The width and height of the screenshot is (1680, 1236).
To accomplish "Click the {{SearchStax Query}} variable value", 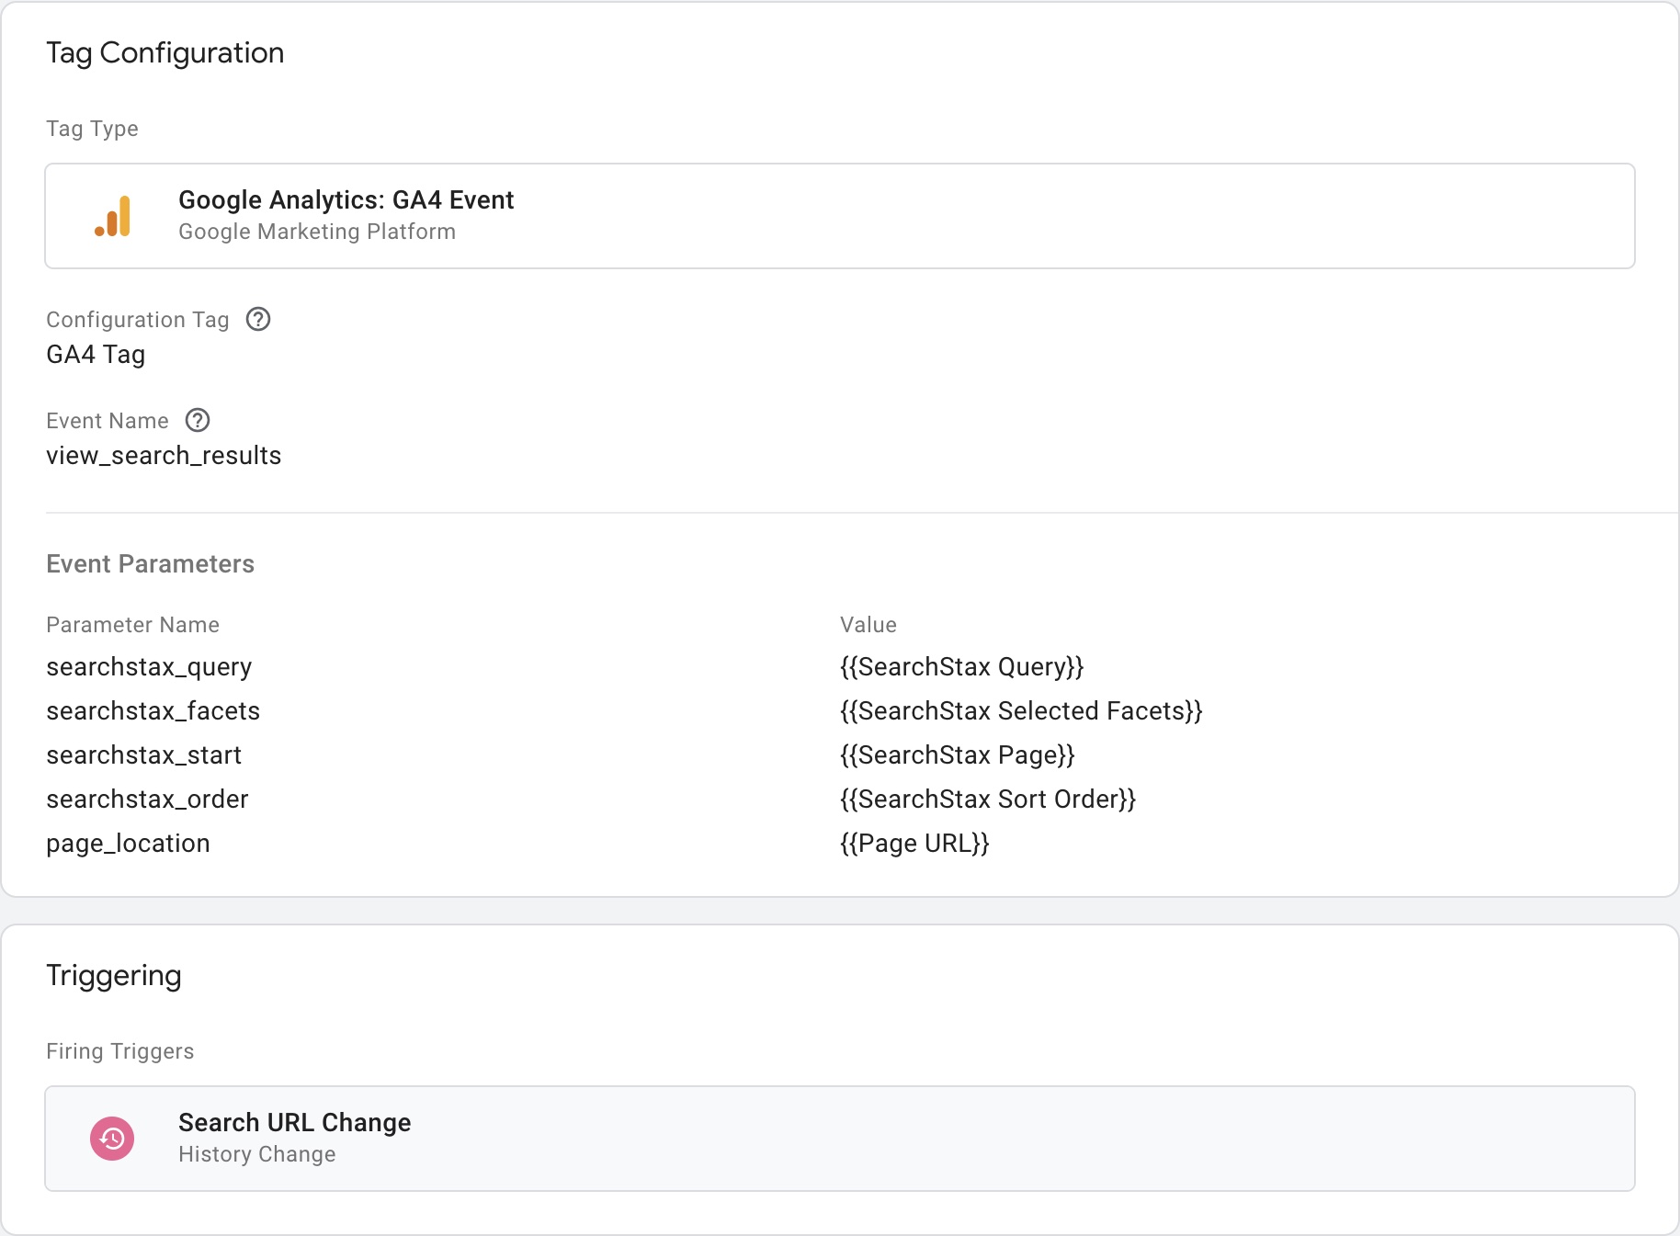I will pyautogui.click(x=961, y=666).
